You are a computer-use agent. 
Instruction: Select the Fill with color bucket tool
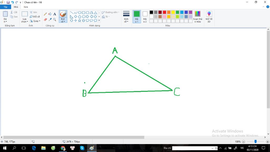click(50, 14)
